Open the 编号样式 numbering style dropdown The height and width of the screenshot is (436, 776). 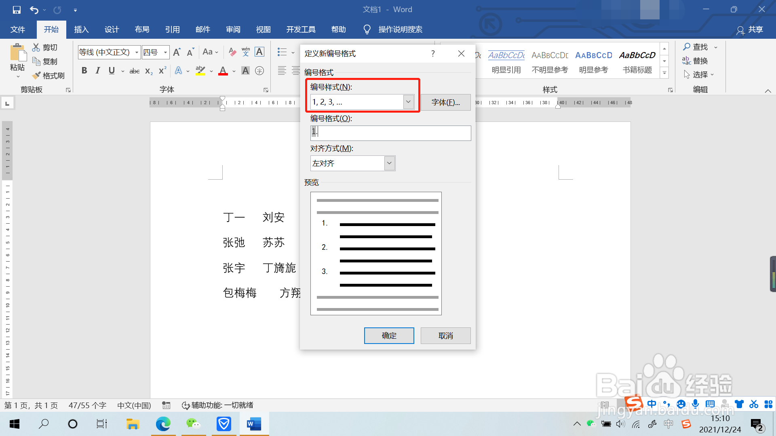(x=408, y=102)
